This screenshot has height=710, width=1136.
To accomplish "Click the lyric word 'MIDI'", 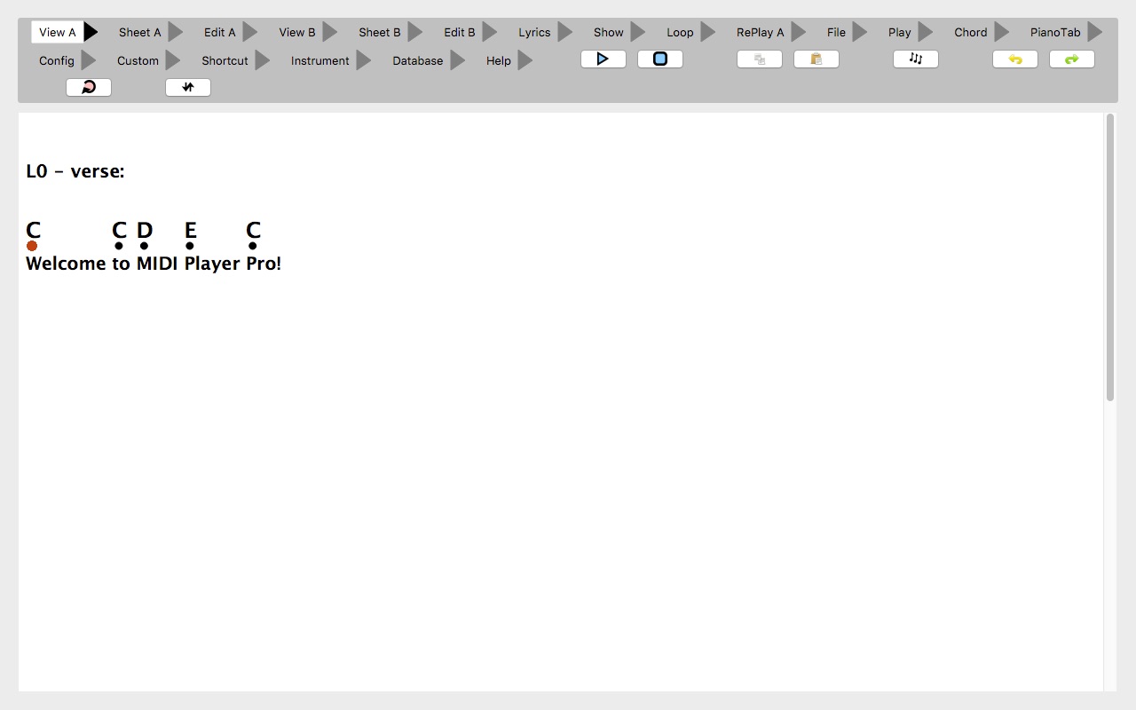I will (157, 264).
